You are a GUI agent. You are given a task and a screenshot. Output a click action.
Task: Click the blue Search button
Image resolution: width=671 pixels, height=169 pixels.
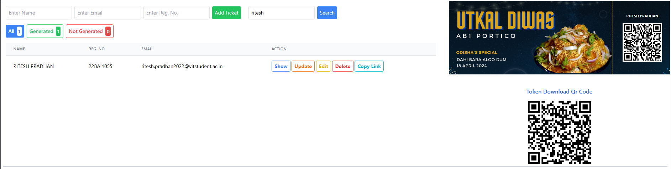[x=327, y=13]
